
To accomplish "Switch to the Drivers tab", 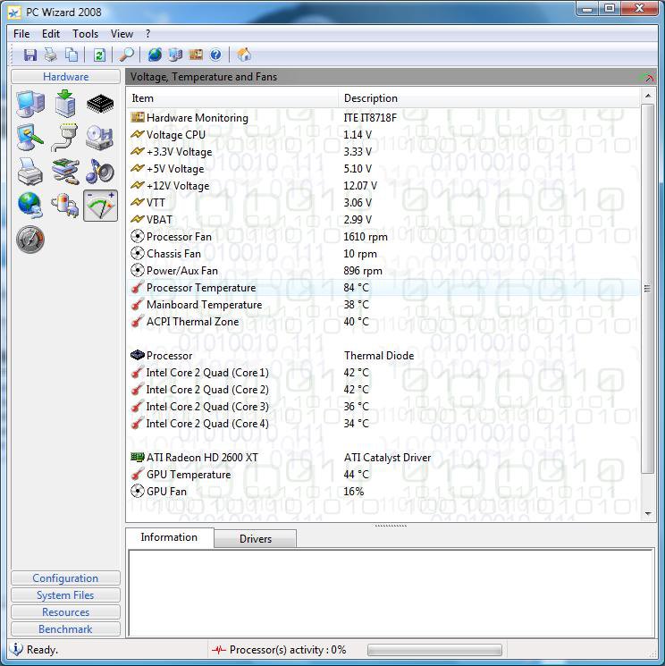I will [256, 538].
